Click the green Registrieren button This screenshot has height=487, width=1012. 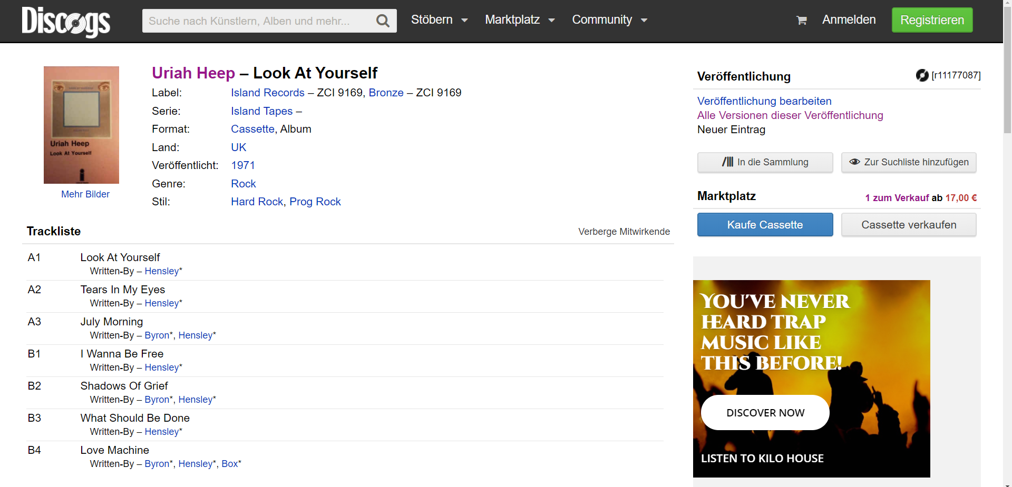(x=932, y=20)
